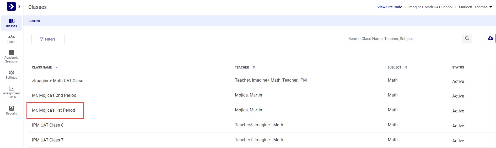Open the Reports section
Viewport: 496px width, 148px height.
(x=11, y=110)
